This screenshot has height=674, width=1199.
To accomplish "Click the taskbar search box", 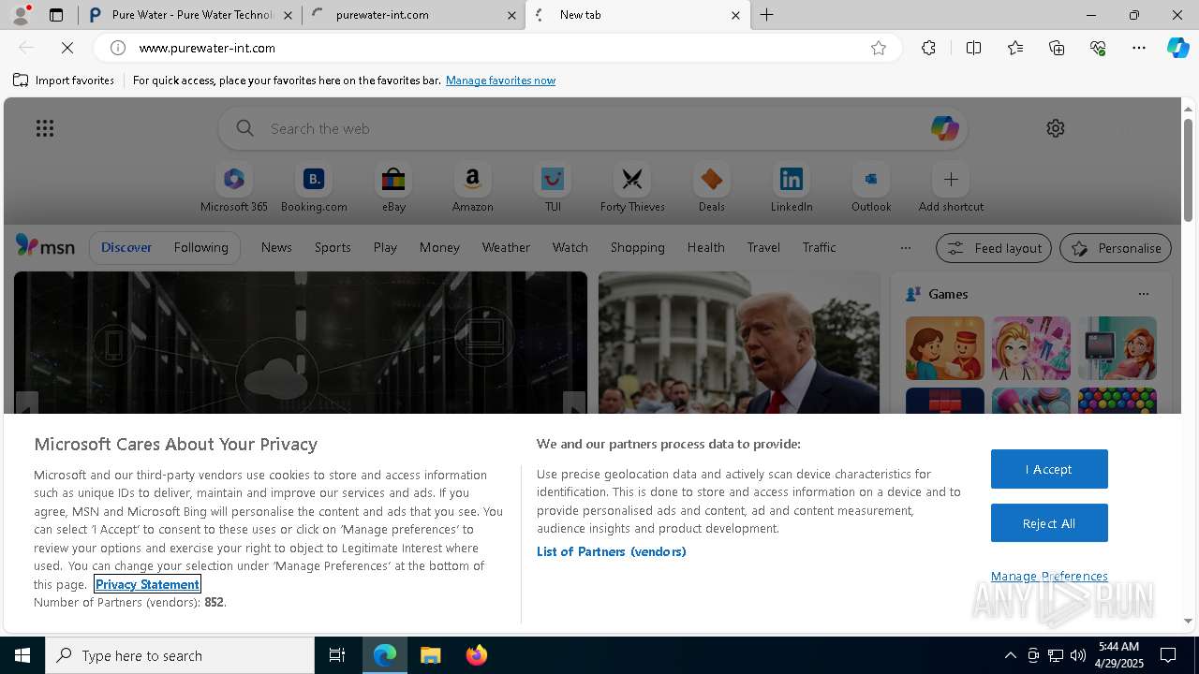I will pyautogui.click(x=180, y=655).
